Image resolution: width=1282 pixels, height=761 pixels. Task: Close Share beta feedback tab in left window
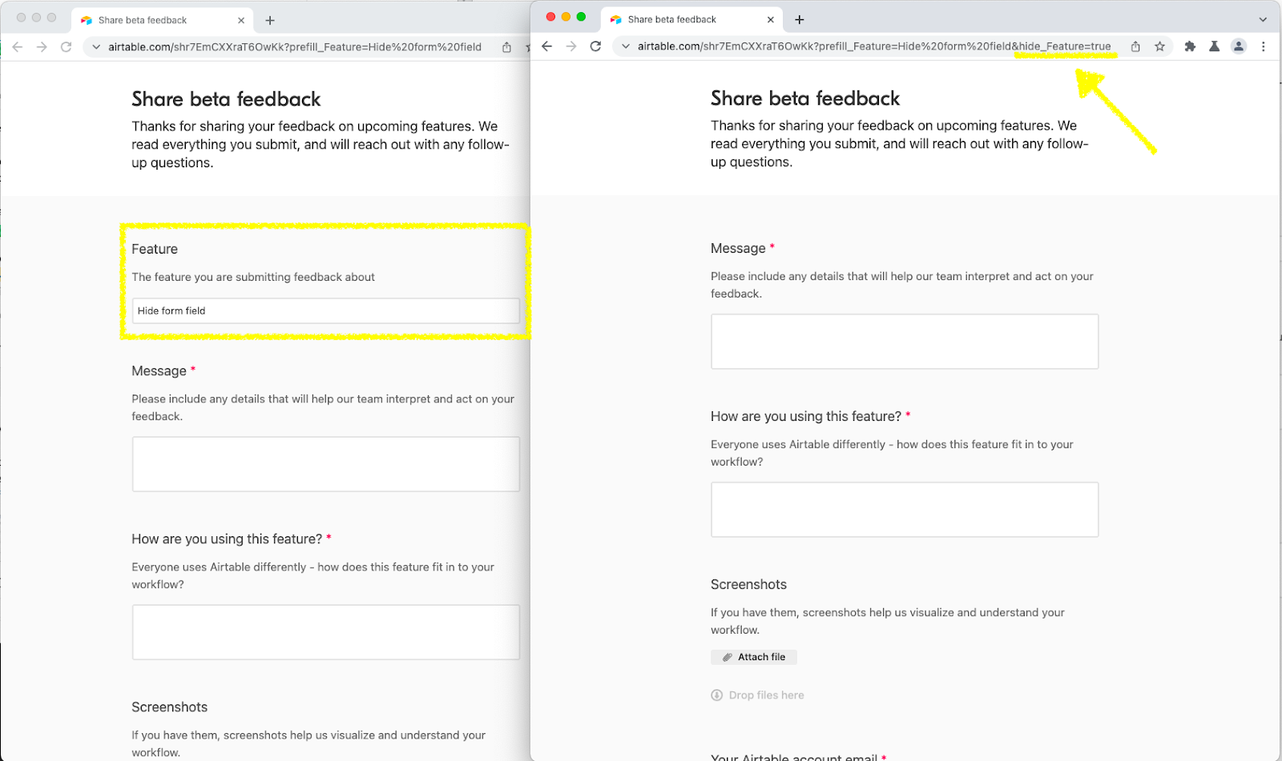(241, 20)
